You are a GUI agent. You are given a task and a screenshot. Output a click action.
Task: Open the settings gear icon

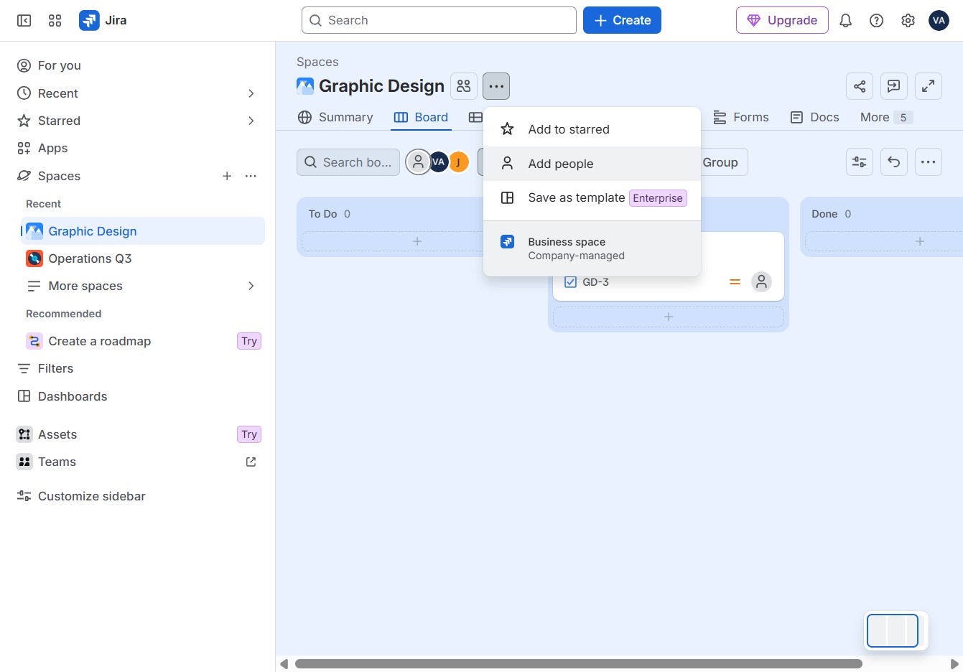point(908,21)
